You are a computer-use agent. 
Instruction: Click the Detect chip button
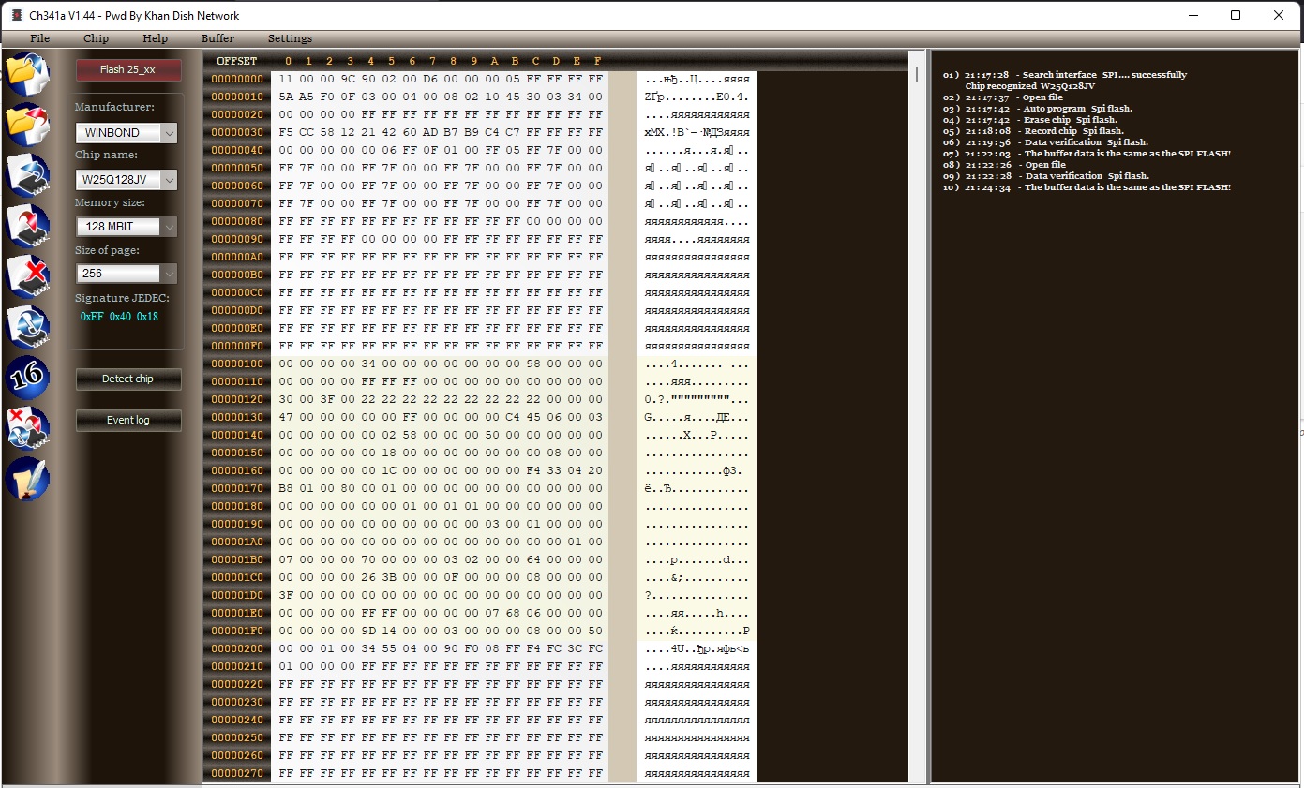tap(128, 379)
